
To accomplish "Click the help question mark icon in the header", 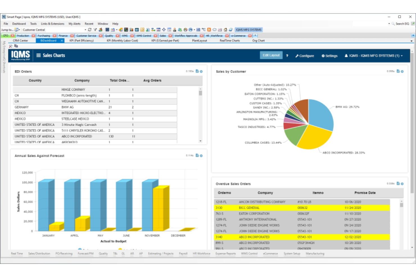I will (x=287, y=56).
